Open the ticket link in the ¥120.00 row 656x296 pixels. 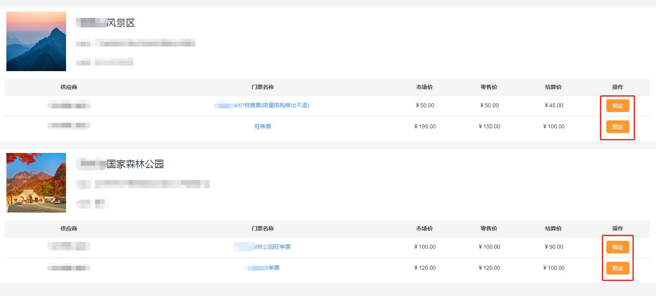(261, 268)
